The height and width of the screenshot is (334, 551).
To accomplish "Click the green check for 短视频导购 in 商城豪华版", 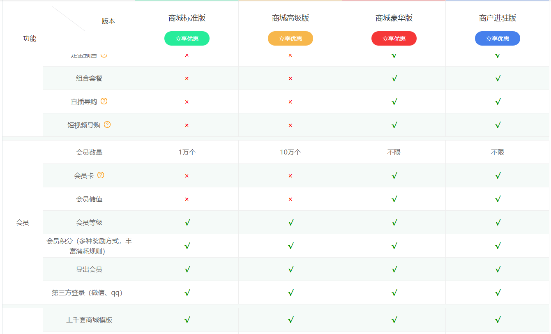I will point(394,125).
